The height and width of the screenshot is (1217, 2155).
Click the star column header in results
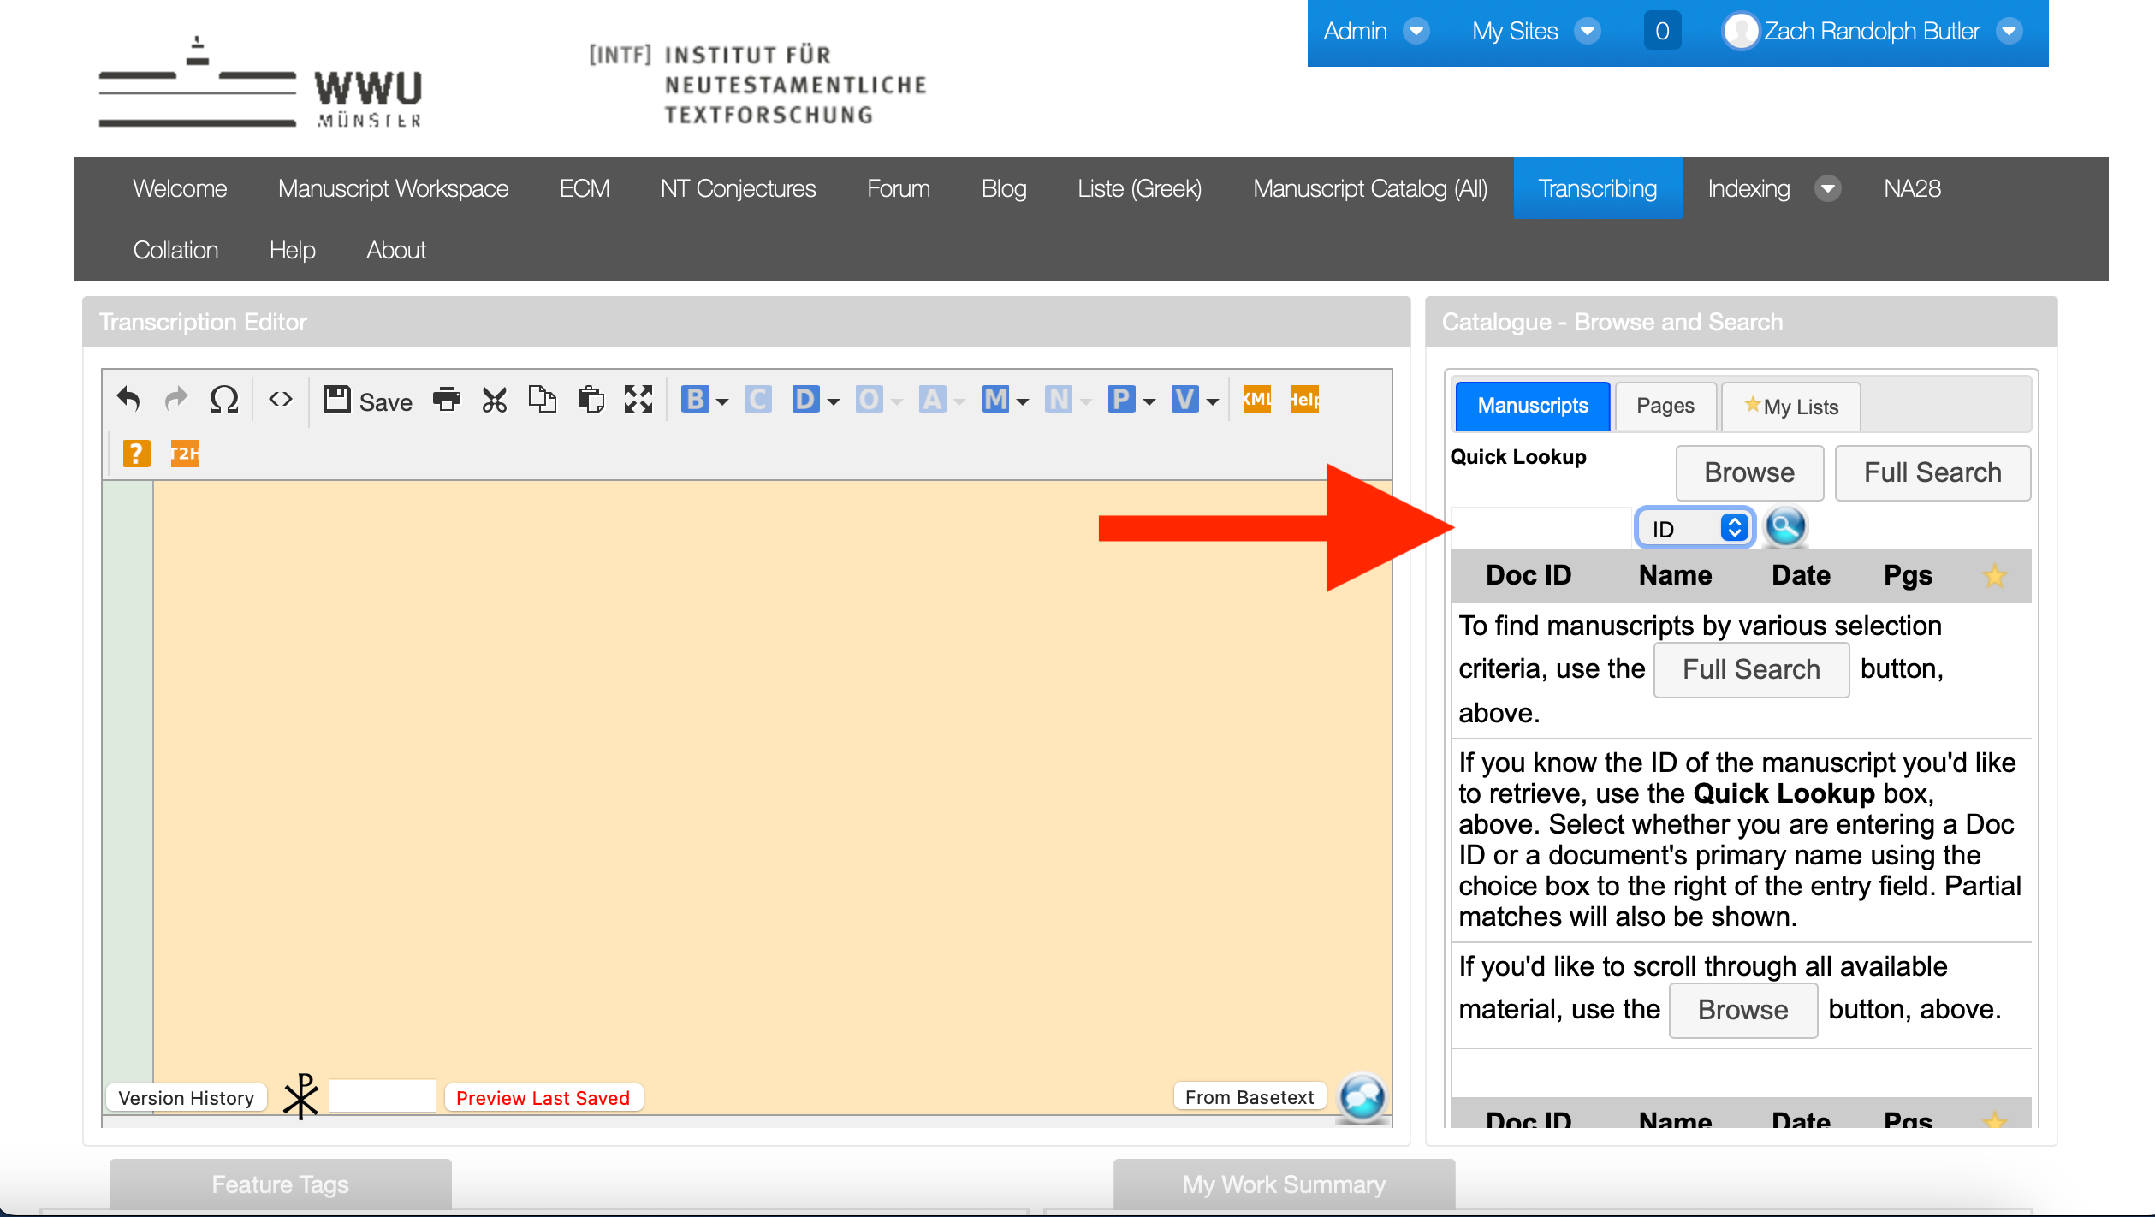tap(1994, 575)
